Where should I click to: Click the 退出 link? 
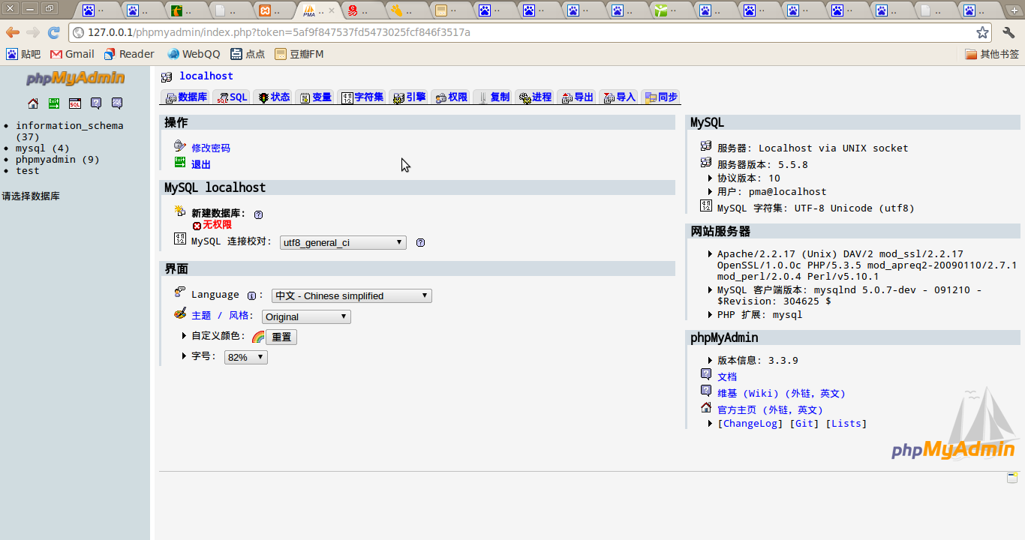point(201,165)
